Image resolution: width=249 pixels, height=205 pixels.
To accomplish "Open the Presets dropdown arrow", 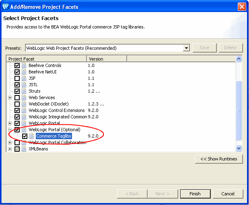I will pos(186,48).
